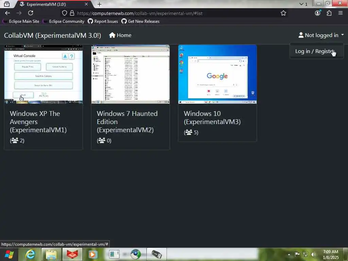Open Windows Explorer folder on the taskbar
Image resolution: width=348 pixels, height=261 pixels.
[x=51, y=254]
